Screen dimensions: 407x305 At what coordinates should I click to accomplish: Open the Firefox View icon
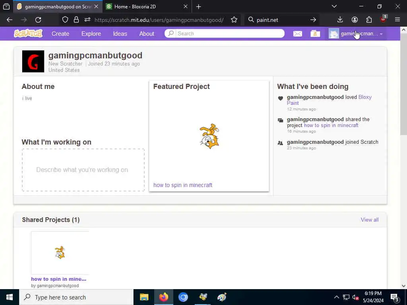tap(6, 7)
